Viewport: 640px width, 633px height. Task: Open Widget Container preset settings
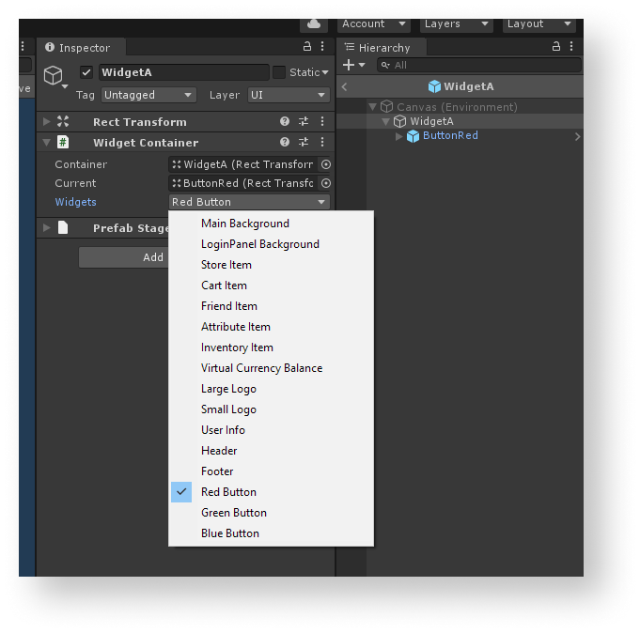[x=304, y=142]
